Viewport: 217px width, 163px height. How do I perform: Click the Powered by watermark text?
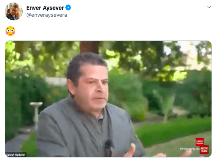click(190, 149)
